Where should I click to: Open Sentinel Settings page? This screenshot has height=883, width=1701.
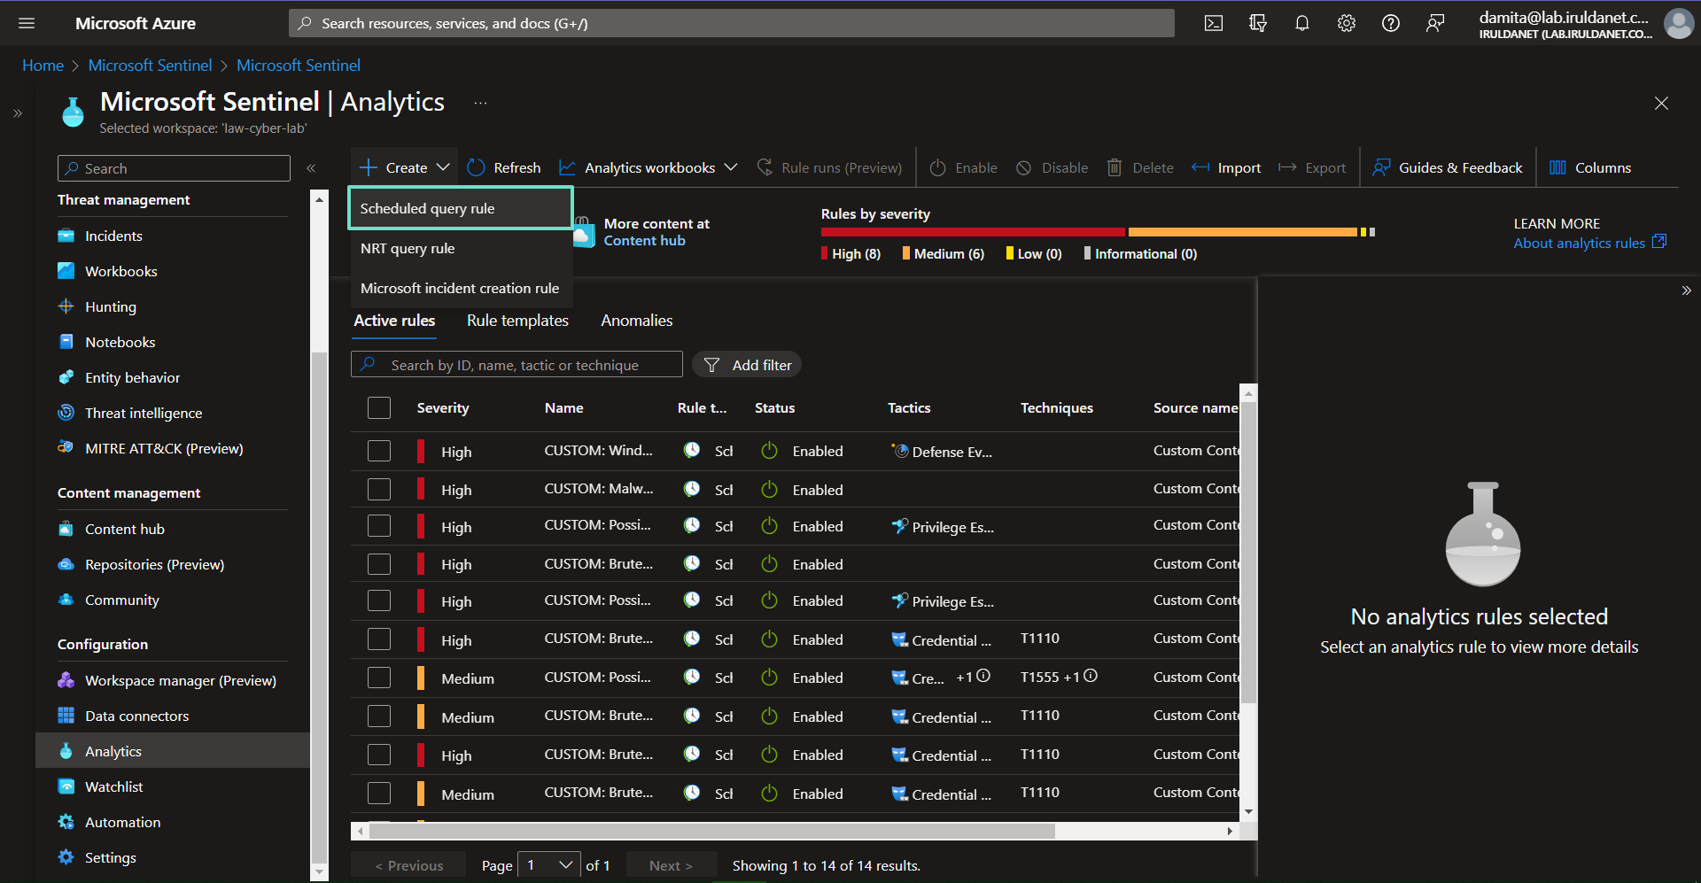(x=111, y=857)
